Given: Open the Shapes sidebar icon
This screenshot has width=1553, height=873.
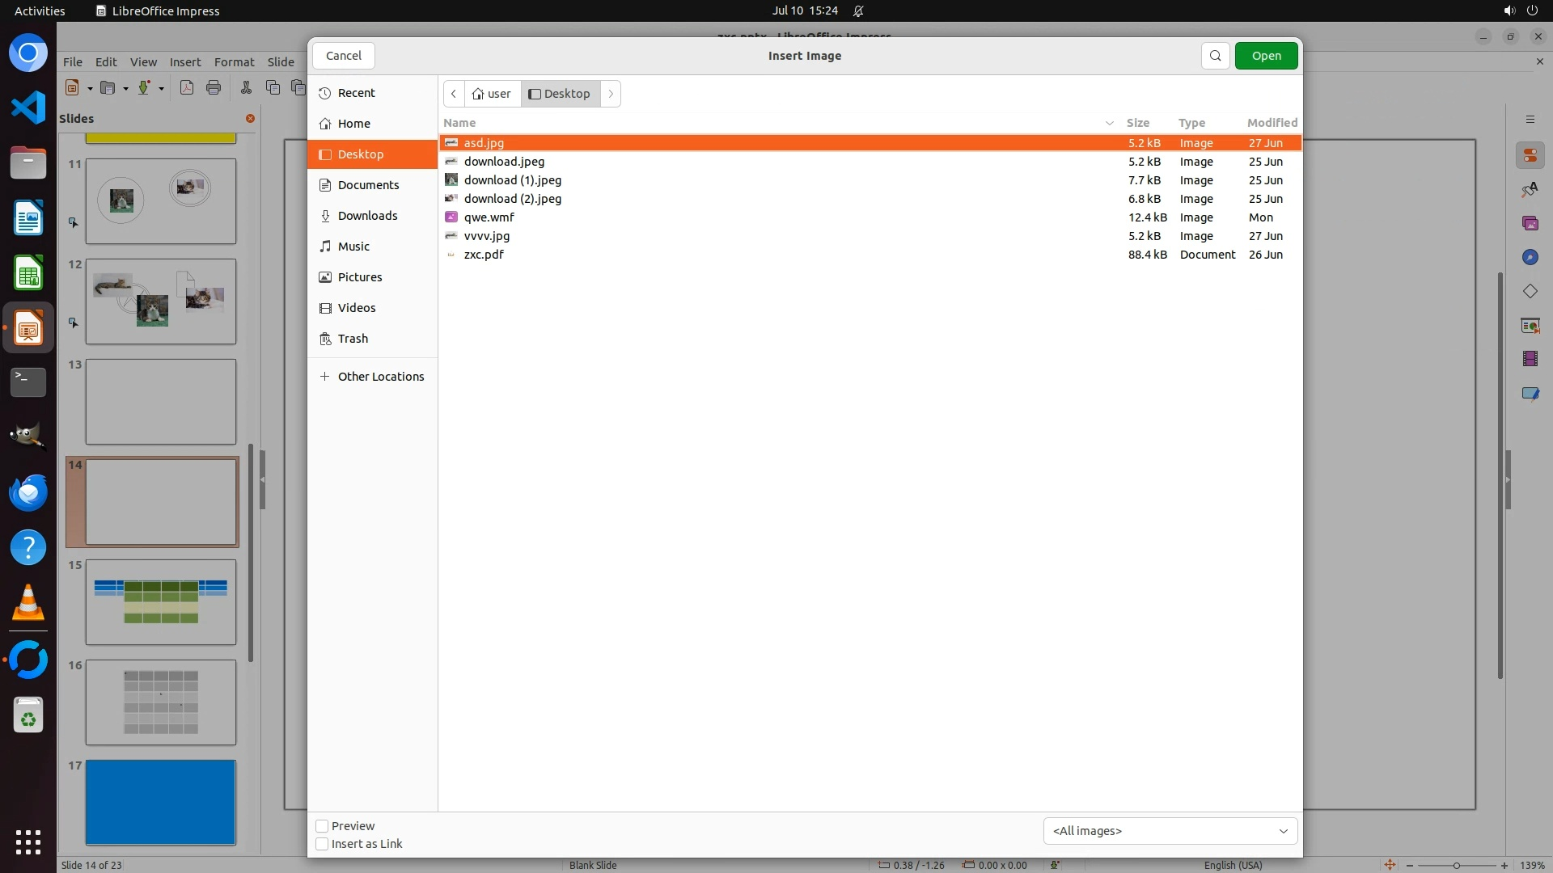Looking at the screenshot, I should coord(1530,291).
